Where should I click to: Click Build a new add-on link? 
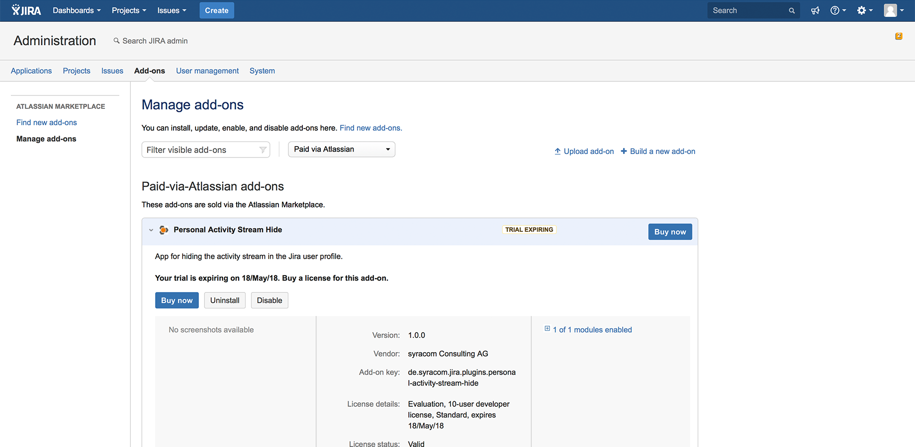pos(658,151)
